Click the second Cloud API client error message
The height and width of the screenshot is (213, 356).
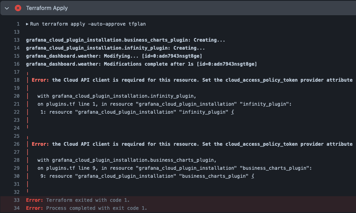tap(192, 144)
